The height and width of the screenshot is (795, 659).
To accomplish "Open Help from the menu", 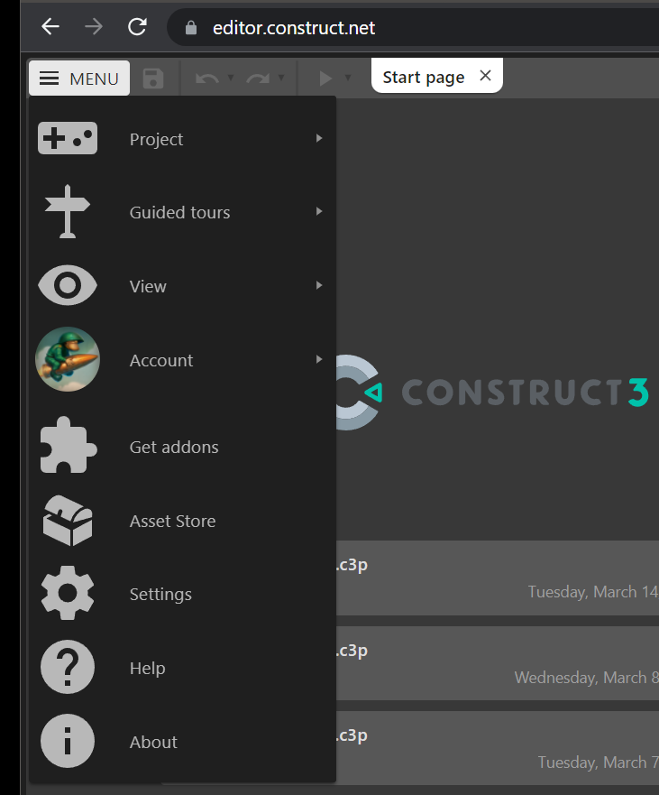I will [182, 667].
